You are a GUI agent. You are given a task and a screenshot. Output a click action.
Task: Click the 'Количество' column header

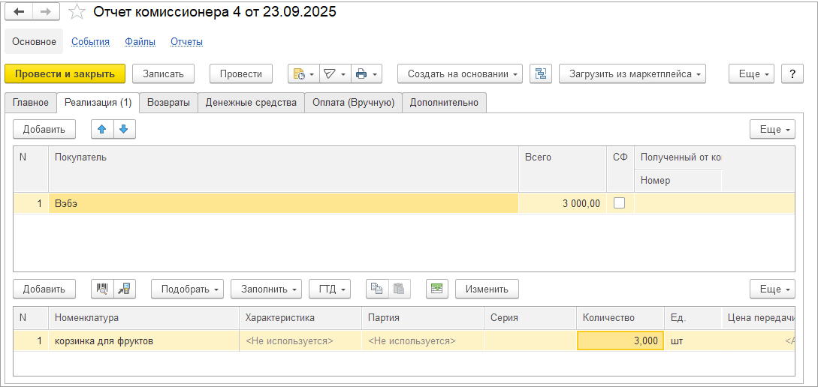point(620,318)
